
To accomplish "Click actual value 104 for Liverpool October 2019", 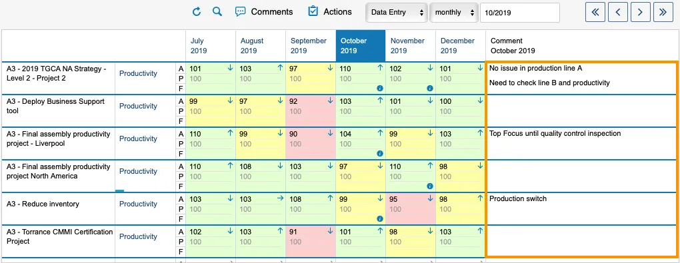I will pos(345,134).
